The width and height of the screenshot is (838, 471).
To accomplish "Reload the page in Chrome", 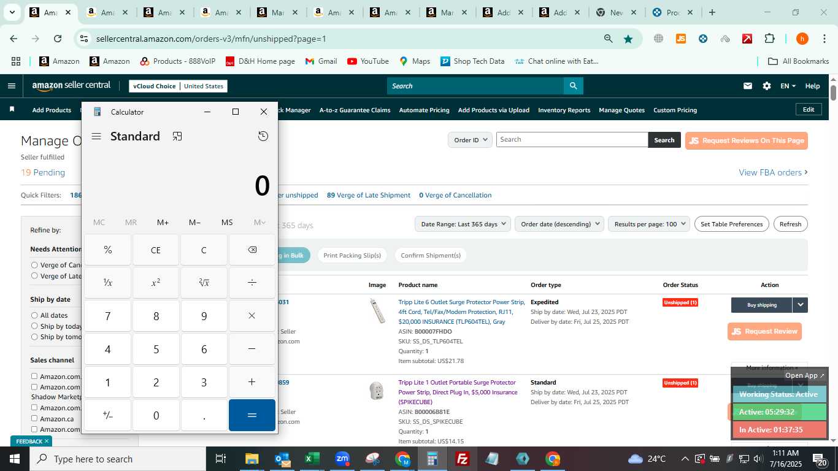I will click(x=58, y=39).
